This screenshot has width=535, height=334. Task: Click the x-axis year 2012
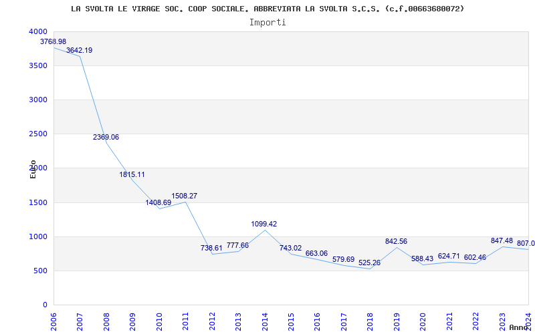pyautogui.click(x=211, y=321)
